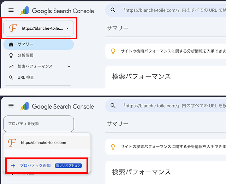Screen dimensions: 226x184
Task: Click the plus icon beside プロパティを追加
Action: click(13, 166)
